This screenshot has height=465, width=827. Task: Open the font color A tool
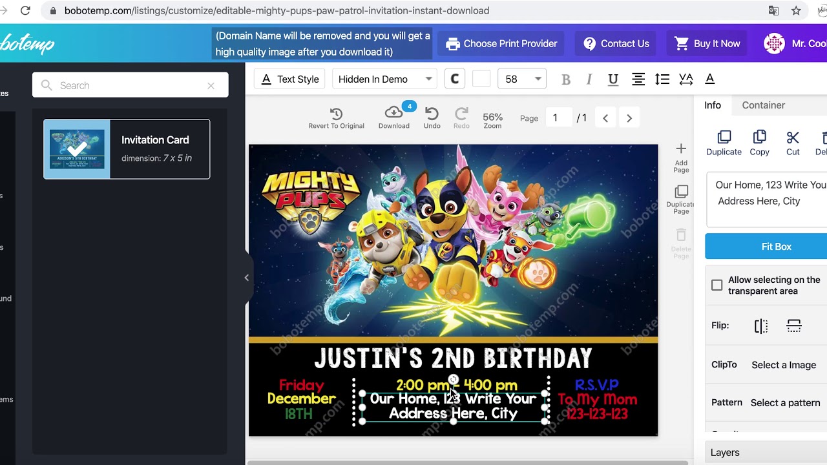(x=709, y=79)
